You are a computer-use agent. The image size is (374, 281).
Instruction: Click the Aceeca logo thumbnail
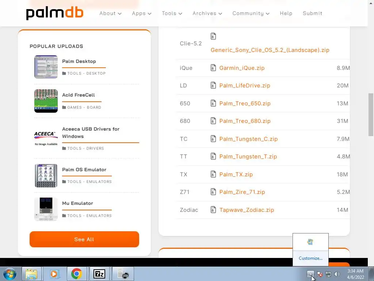(46, 138)
